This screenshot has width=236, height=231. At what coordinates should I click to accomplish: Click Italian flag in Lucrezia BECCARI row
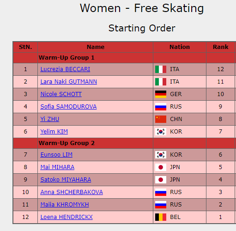161,69
